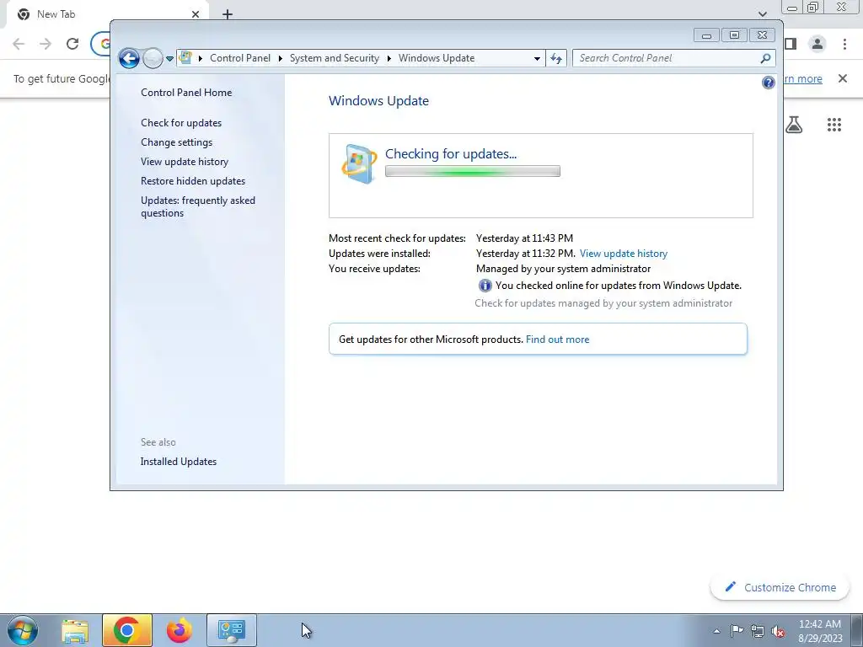The width and height of the screenshot is (863, 647).
Task: Click the search magnifier icon
Action: click(x=765, y=58)
